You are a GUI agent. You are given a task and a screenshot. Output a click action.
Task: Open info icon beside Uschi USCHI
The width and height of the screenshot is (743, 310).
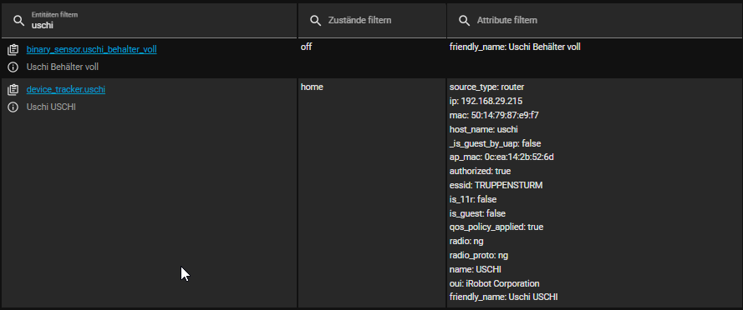[x=13, y=107]
